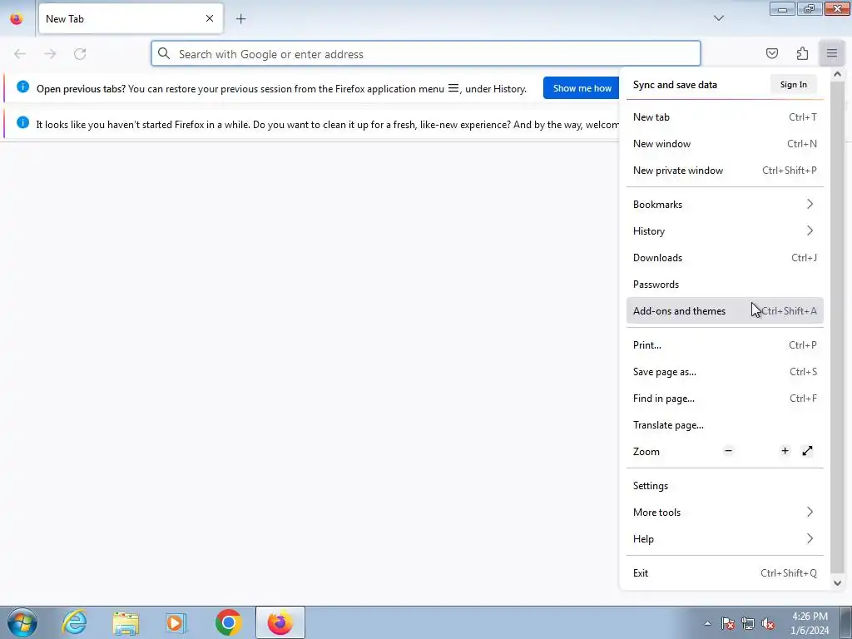
Task: Open Windows Media Player from taskbar
Action: [176, 622]
